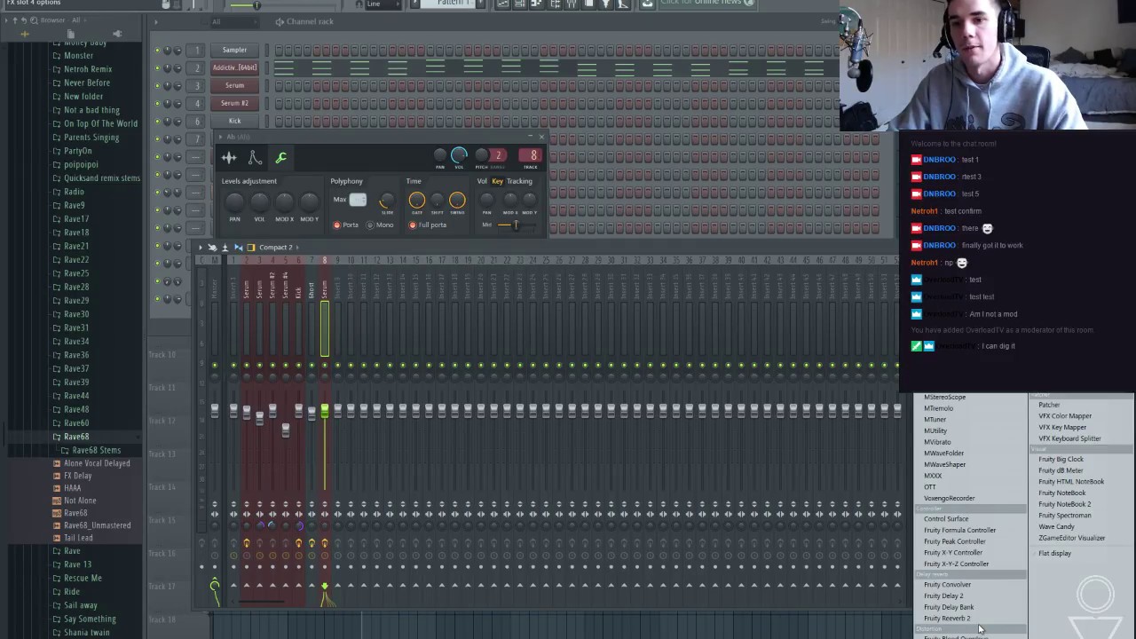Click the Channel rack speaker icon
The height and width of the screenshot is (639, 1136).
[280, 21]
